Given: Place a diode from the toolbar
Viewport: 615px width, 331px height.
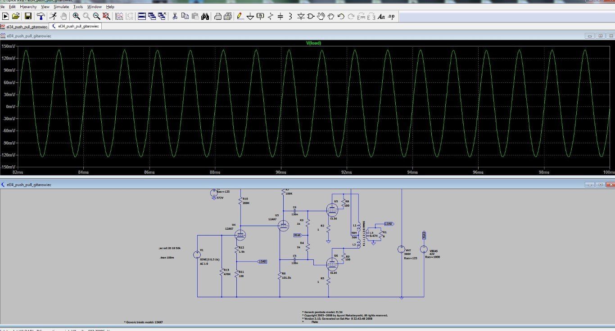Looking at the screenshot, I should coord(300,16).
